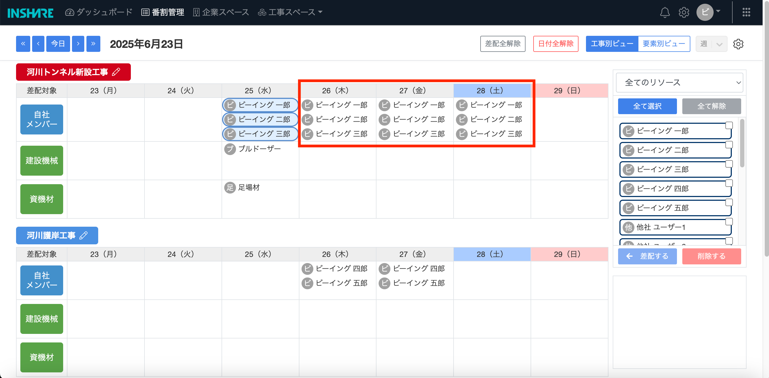
Task: Click 29 (日) header in 河川トンネル新設工事
Action: tap(569, 91)
